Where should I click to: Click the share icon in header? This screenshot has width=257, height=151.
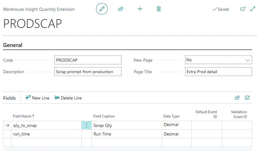click(x=121, y=9)
